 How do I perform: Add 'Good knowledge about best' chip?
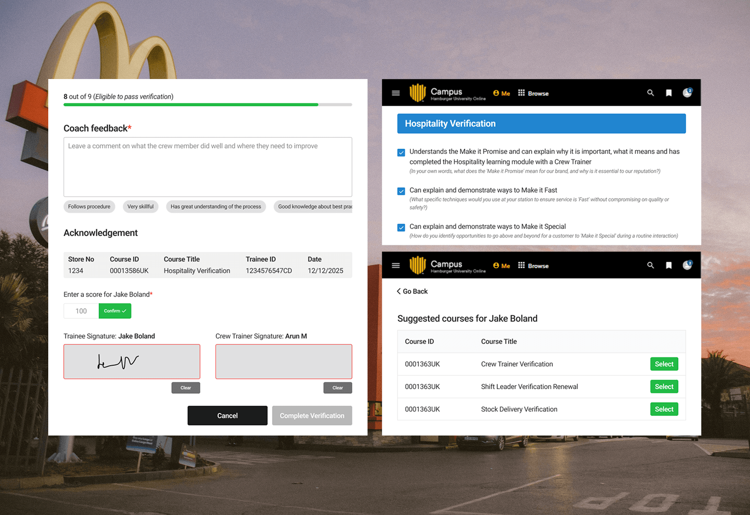click(313, 207)
